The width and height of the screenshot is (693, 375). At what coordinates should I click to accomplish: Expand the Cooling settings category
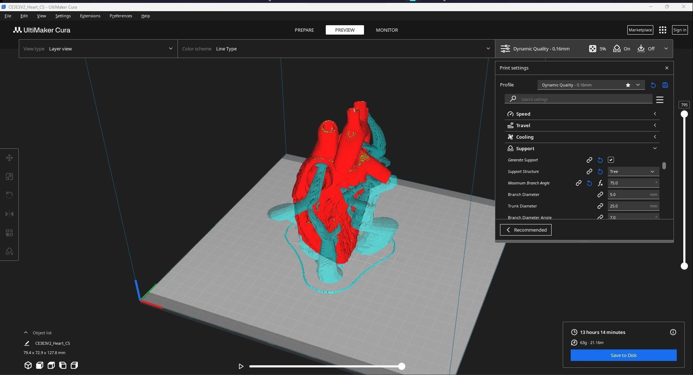[582, 137]
